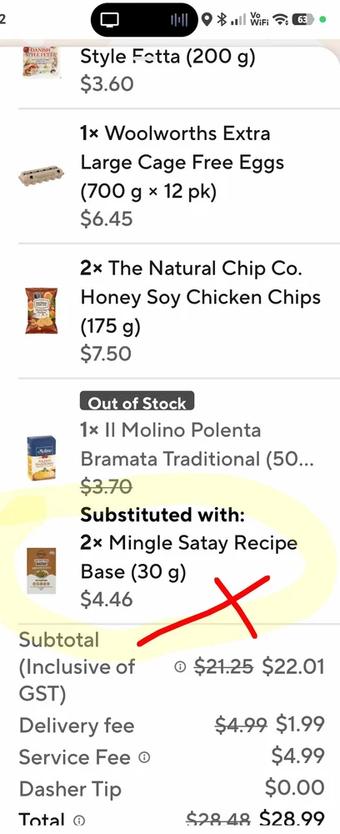Viewport: 340px width, 834px height.
Task: Tap the Delivery fee row
Action: tap(171, 725)
